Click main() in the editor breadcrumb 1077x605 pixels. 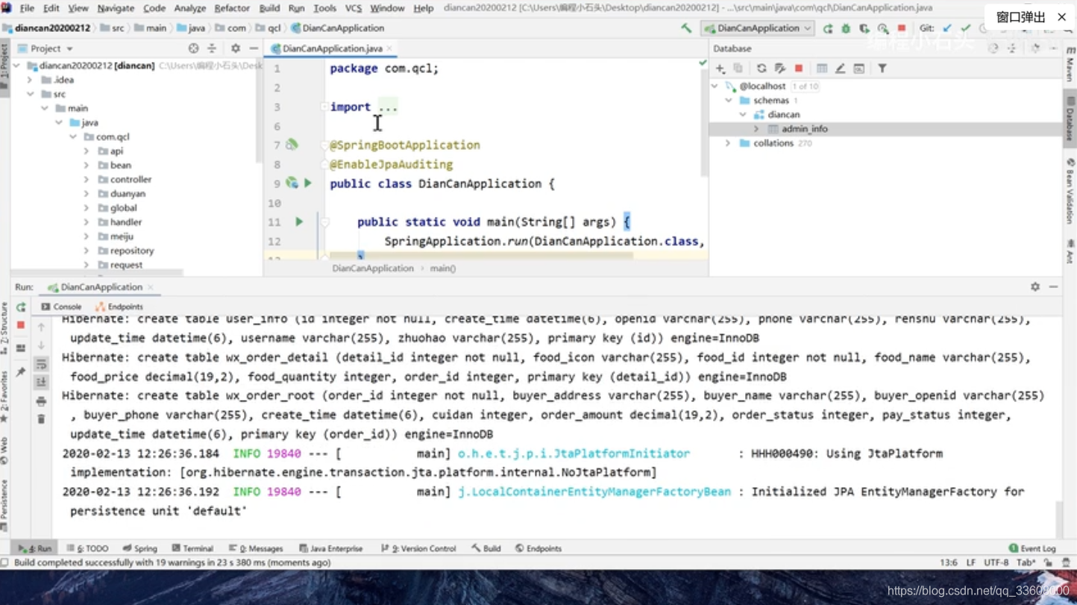[x=442, y=269]
